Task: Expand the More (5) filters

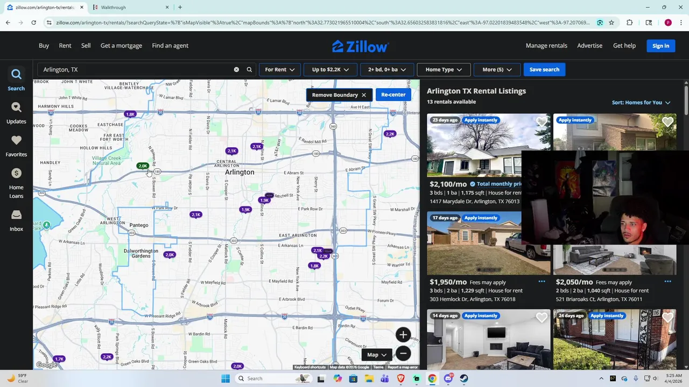Action: [497, 69]
